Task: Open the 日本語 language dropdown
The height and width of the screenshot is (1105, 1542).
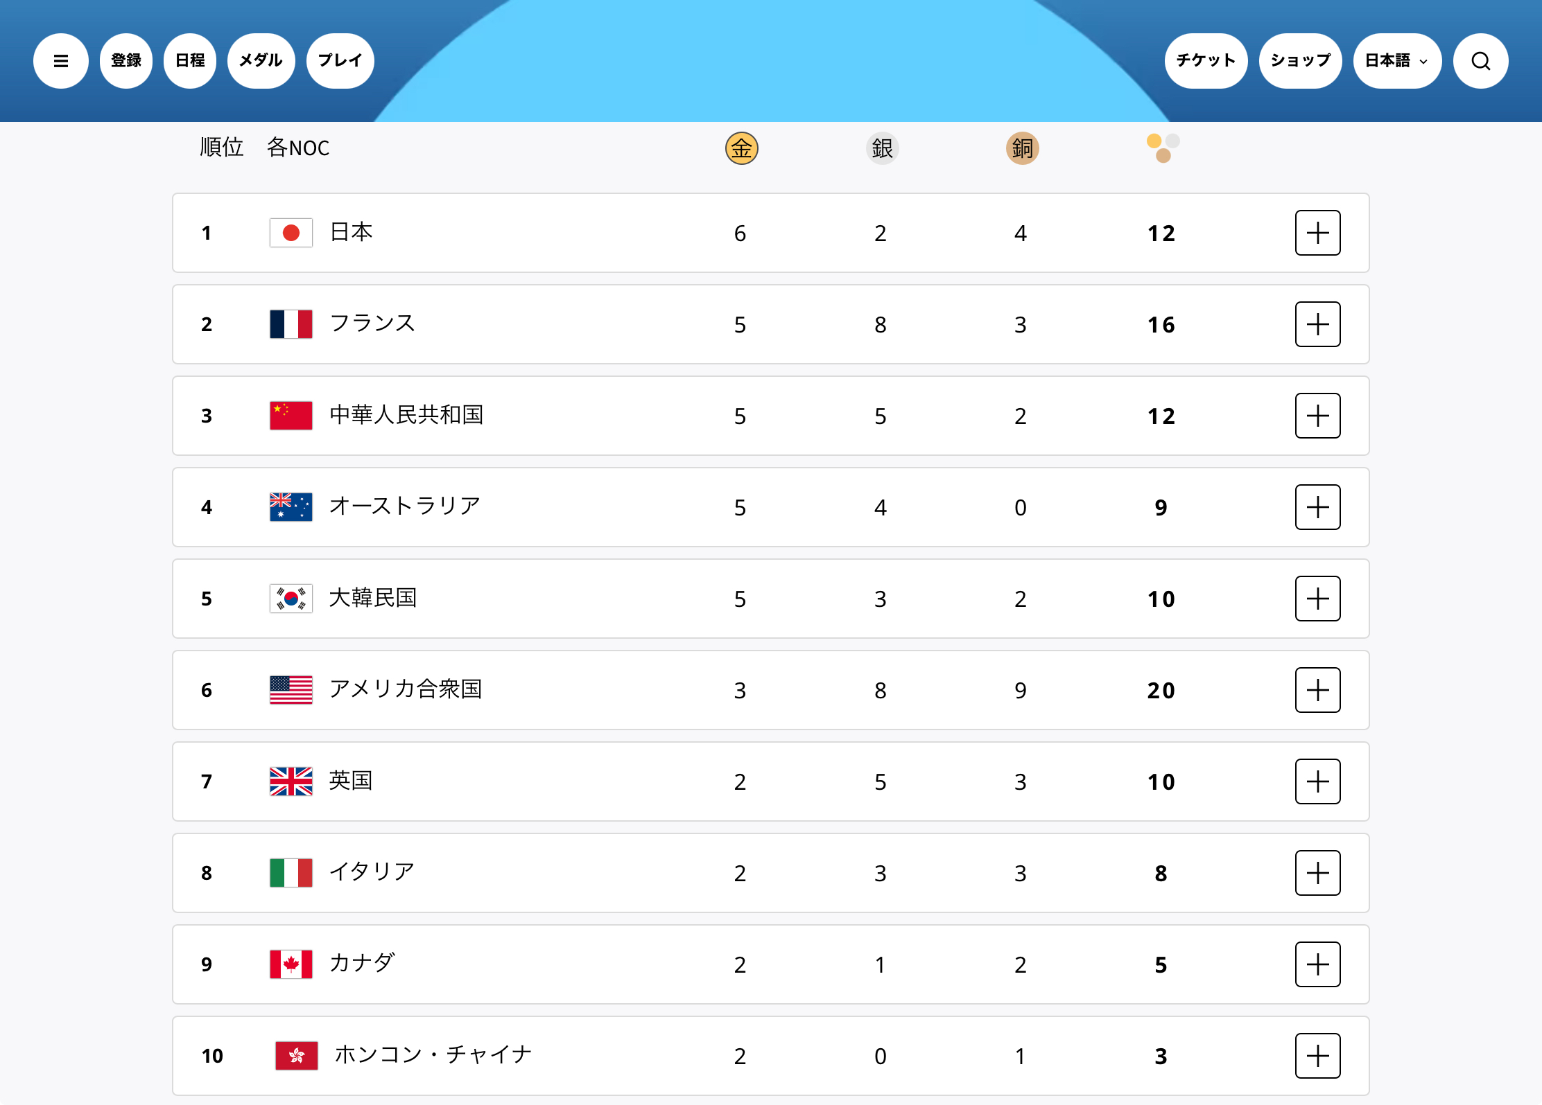Action: click(x=1396, y=61)
